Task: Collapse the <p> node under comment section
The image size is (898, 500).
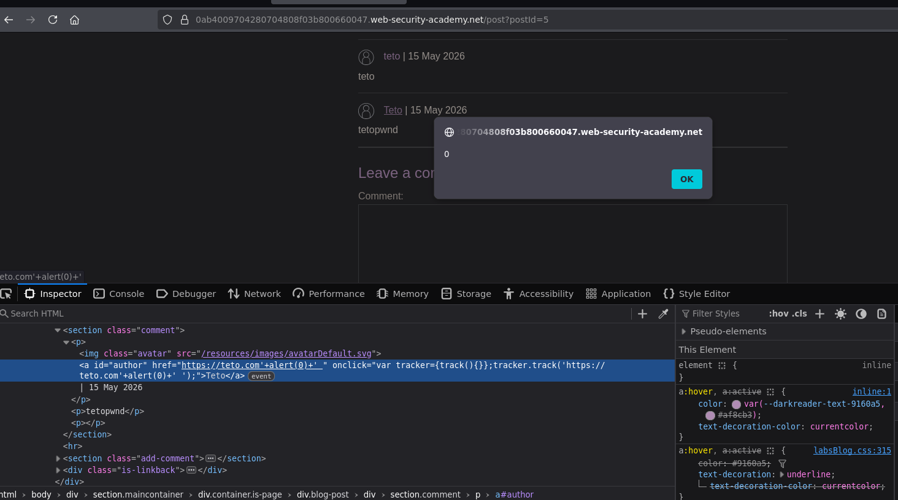Action: (66, 342)
